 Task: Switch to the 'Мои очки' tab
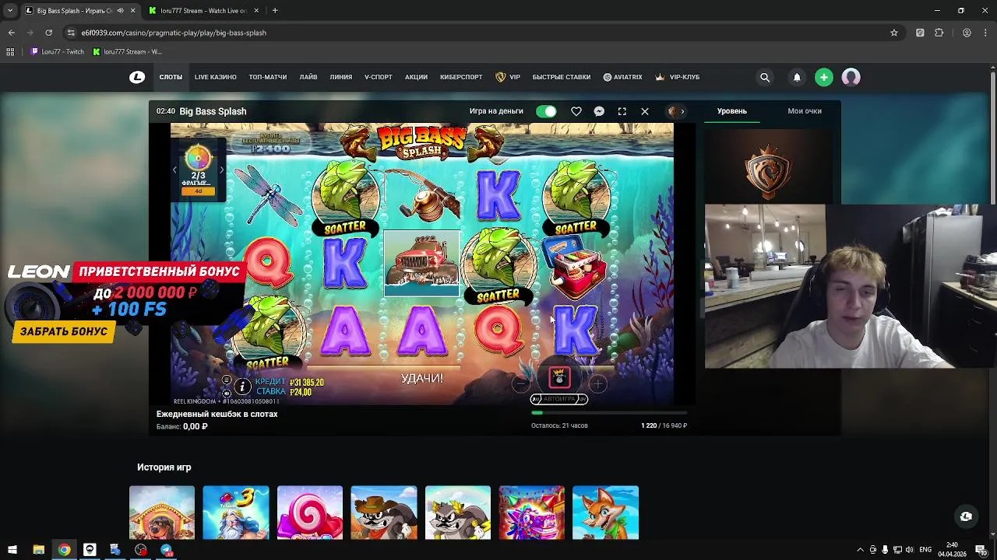click(805, 111)
